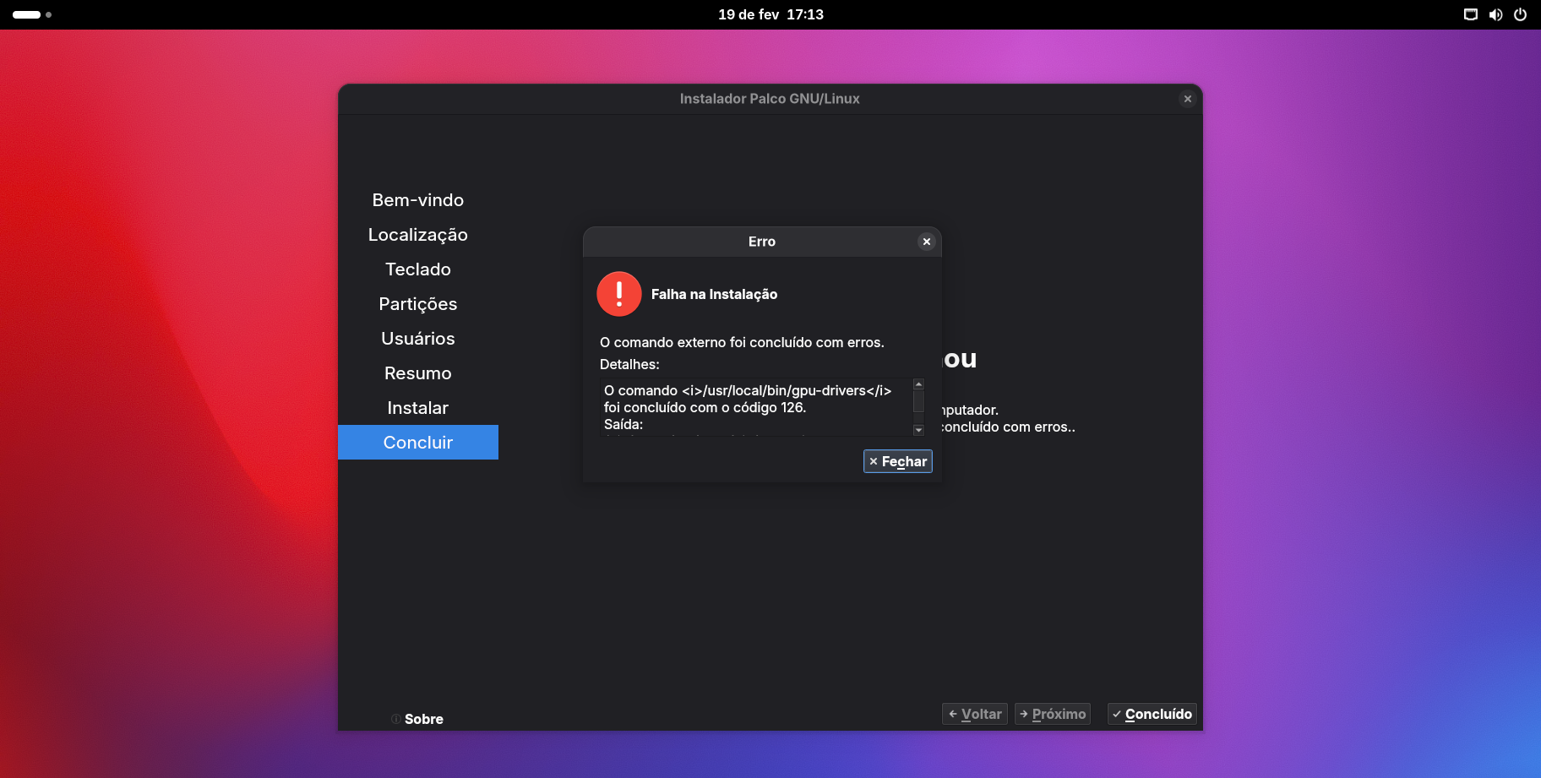The height and width of the screenshot is (778, 1541).
Task: Click the screen display tray icon
Action: [x=1471, y=14]
